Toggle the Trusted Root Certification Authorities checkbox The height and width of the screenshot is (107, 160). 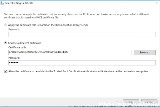click(x=6, y=71)
